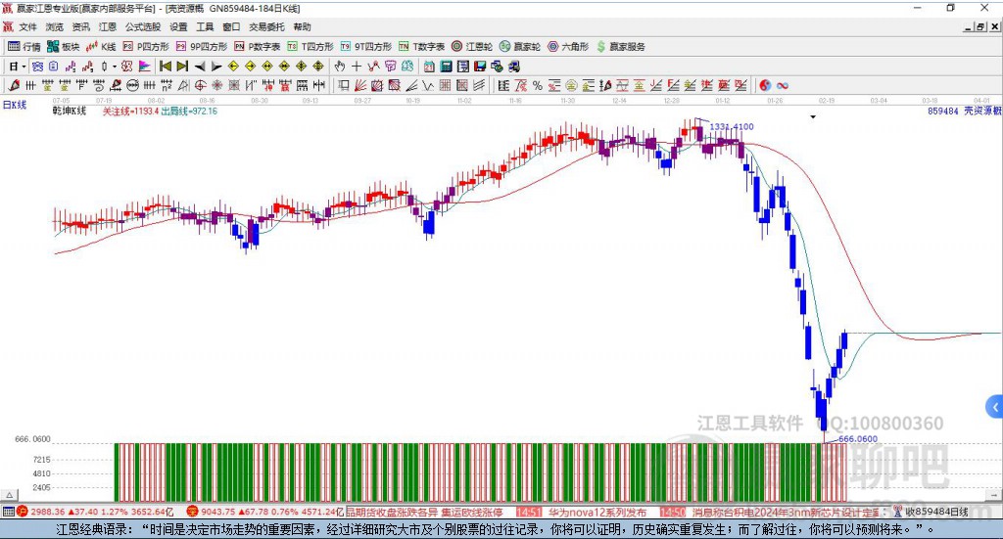Select the red pencil drawing tool

click(14, 85)
